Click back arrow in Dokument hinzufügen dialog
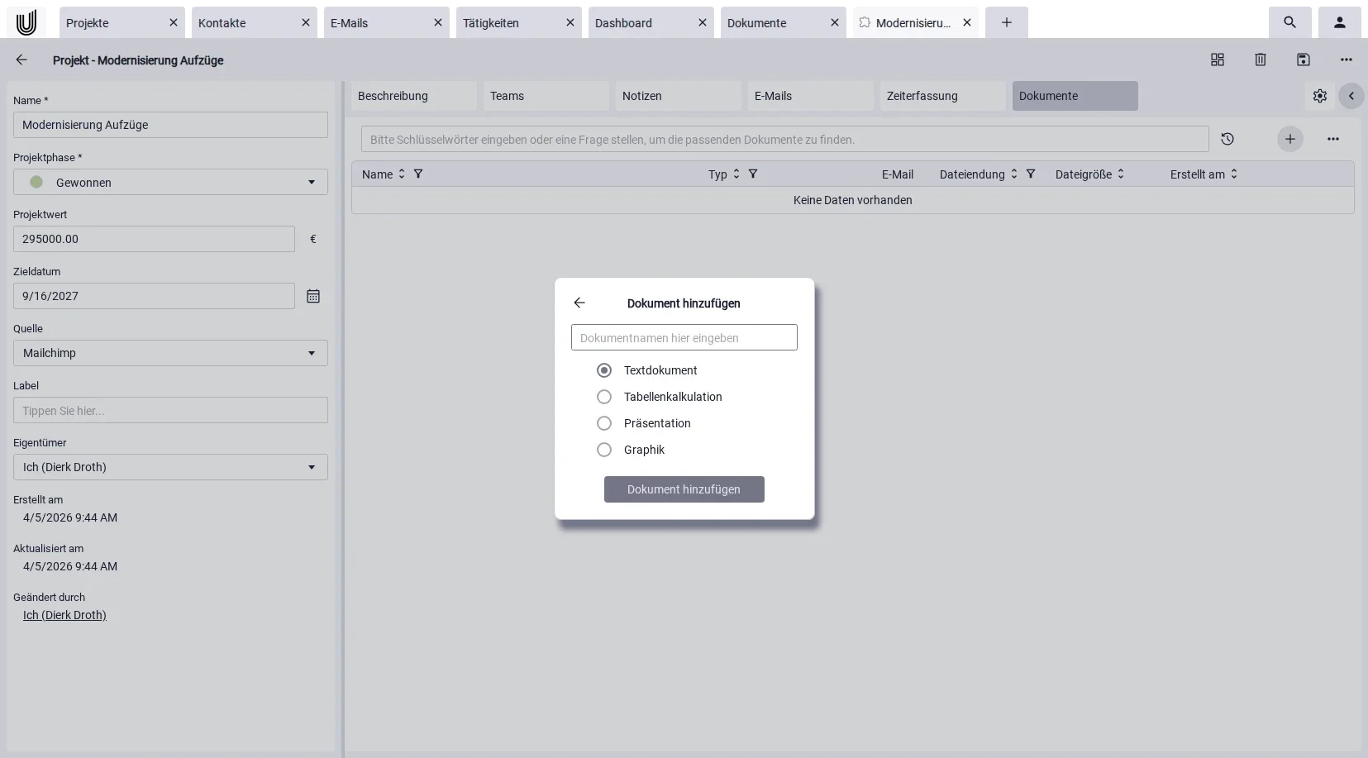 point(579,303)
